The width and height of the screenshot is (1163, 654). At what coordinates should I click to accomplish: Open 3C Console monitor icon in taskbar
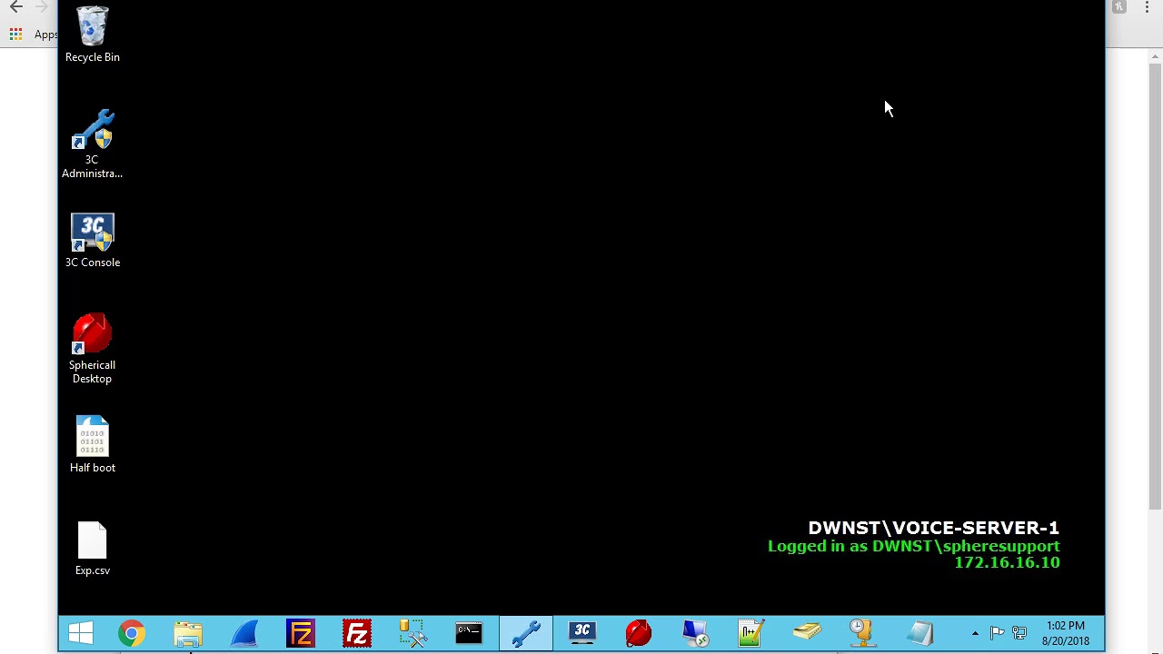click(582, 633)
